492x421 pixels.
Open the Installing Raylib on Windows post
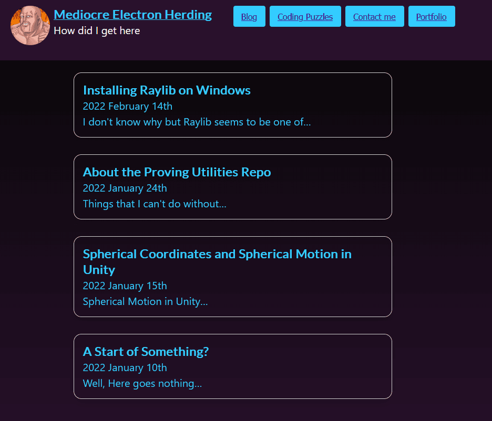[x=167, y=90]
